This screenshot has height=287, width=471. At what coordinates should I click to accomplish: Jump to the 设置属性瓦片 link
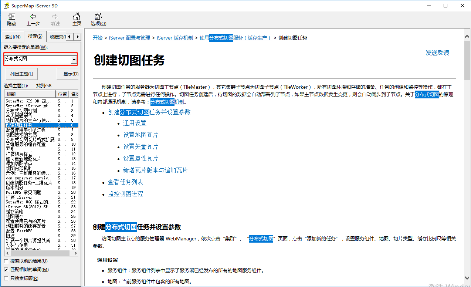click(x=140, y=159)
